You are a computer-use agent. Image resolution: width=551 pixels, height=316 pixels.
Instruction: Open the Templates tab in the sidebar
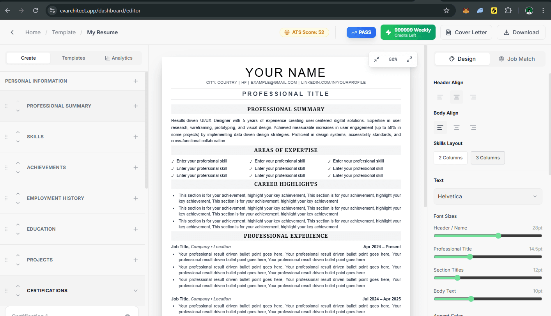pyautogui.click(x=73, y=58)
